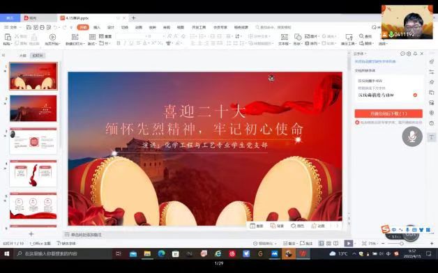The image size is (438, 273).
Task: Click the new slide icon
Action: (x=75, y=37)
